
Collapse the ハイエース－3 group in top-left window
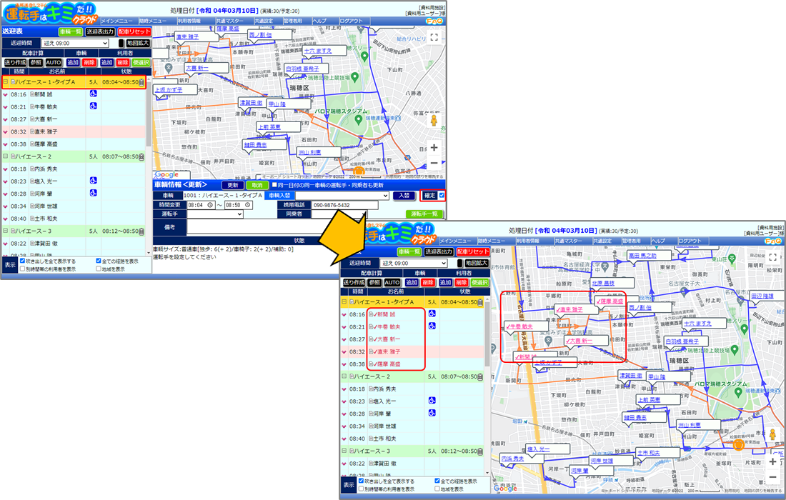(x=6, y=231)
